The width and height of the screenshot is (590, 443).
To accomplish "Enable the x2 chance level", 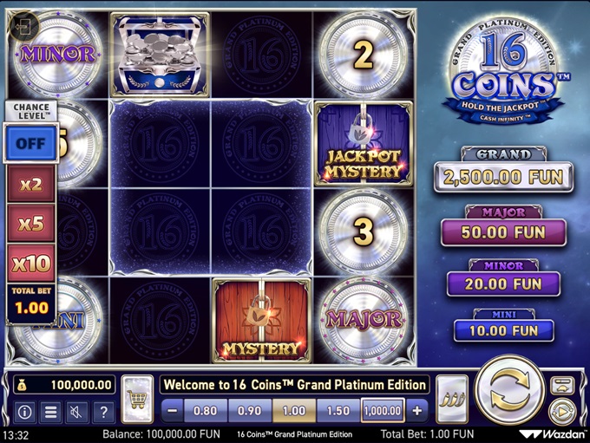I will (x=31, y=185).
